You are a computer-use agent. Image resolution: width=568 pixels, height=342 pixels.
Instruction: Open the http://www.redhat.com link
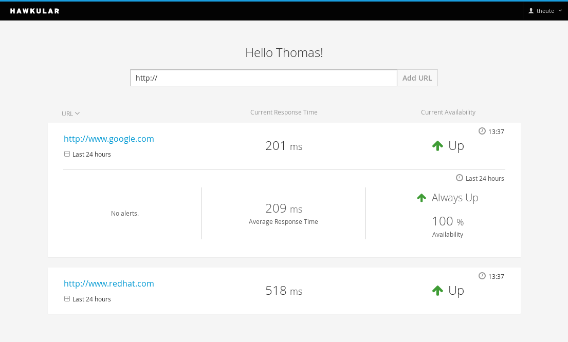[108, 283]
